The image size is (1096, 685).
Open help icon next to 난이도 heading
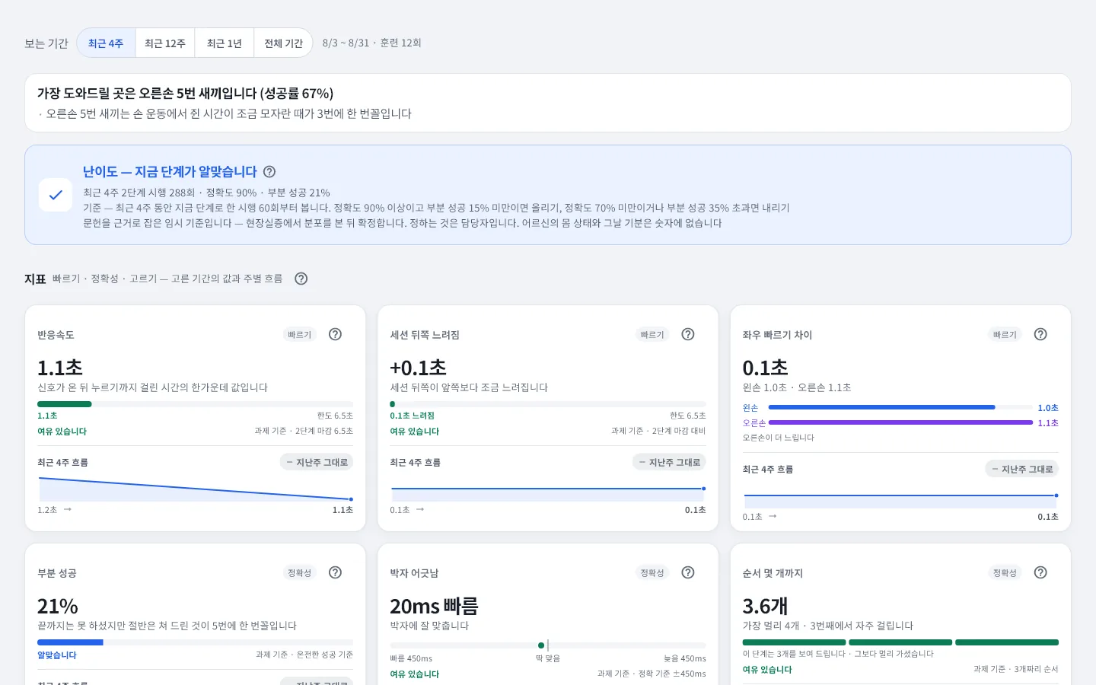pyautogui.click(x=269, y=172)
